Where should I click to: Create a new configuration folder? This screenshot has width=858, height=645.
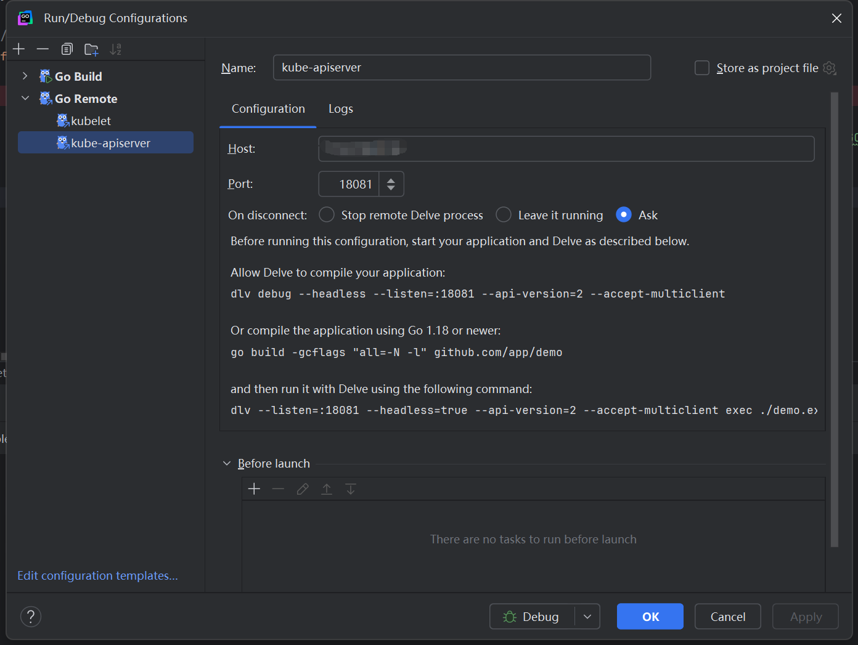tap(91, 49)
